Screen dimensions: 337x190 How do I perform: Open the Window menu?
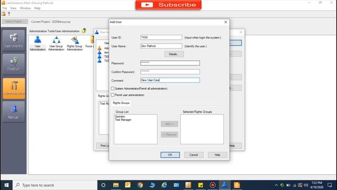tap(25, 8)
